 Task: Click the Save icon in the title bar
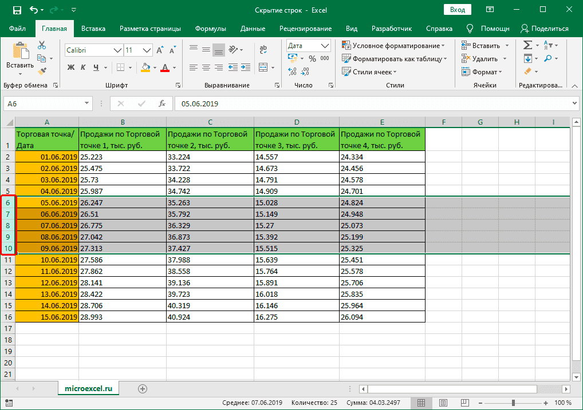(17, 10)
